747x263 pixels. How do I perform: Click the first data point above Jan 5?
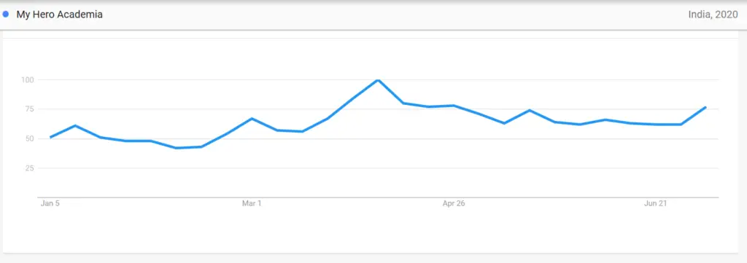point(50,138)
